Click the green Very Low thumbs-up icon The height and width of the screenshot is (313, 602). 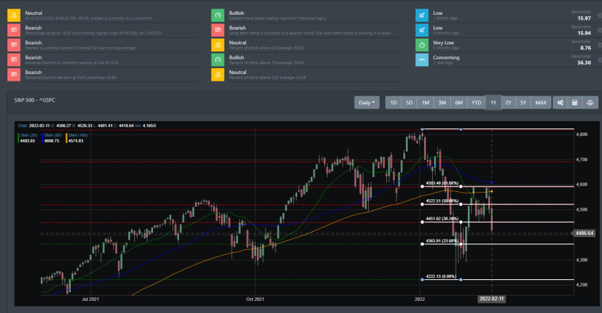pyautogui.click(x=421, y=44)
